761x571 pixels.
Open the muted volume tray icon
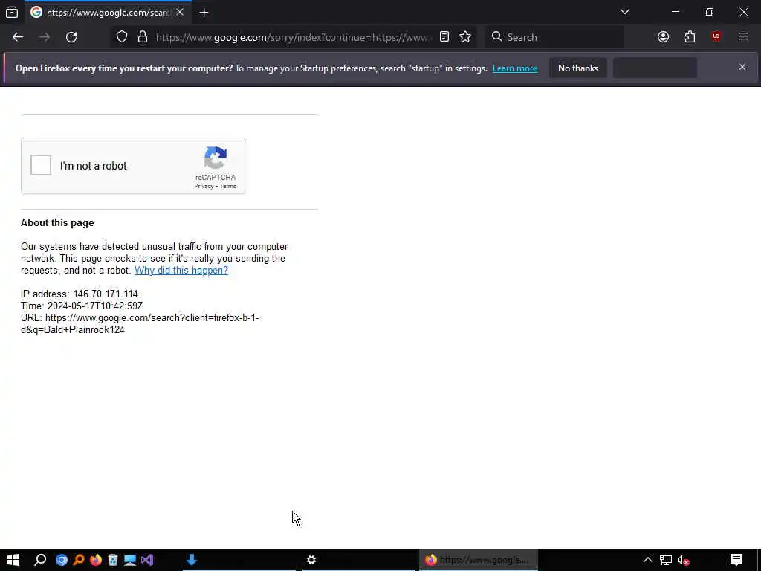tap(684, 561)
